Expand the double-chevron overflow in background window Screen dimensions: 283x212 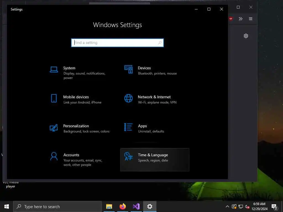tap(240, 19)
